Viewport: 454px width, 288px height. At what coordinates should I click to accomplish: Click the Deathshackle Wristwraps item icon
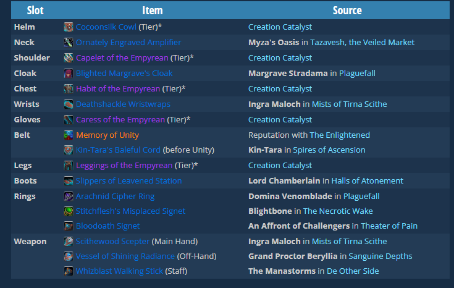pyautogui.click(x=69, y=104)
